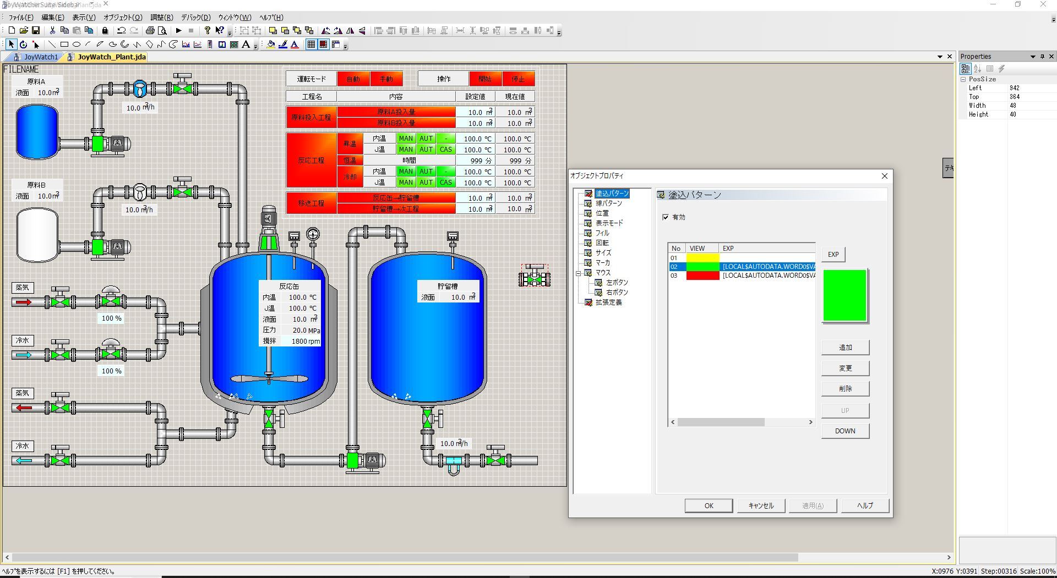Pick the text tool letter A icon
The width and height of the screenshot is (1057, 578).
[x=246, y=45]
